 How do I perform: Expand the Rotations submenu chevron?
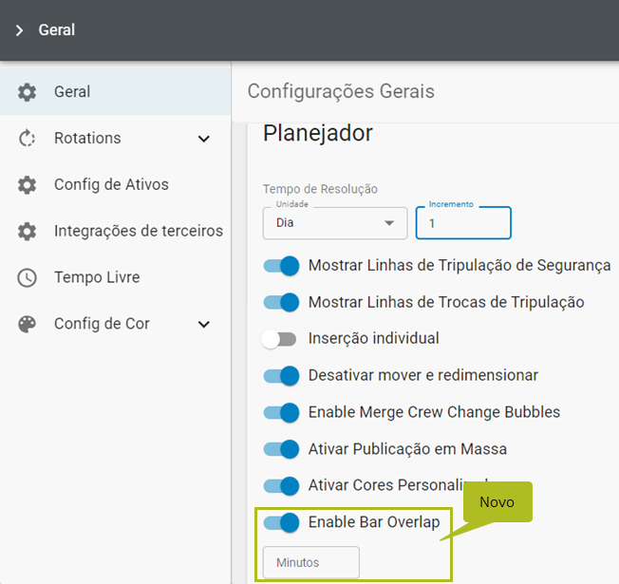pyautogui.click(x=204, y=139)
